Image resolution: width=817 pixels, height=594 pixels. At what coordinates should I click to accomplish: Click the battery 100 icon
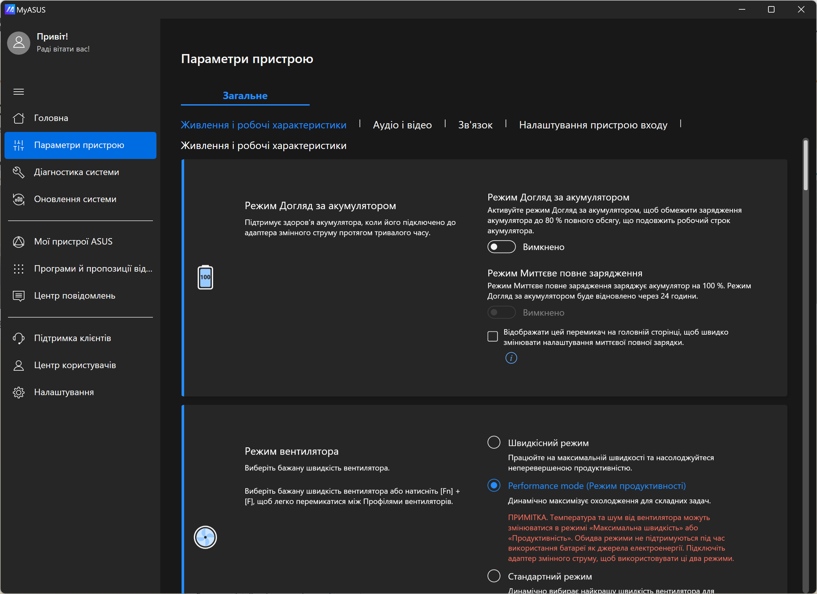point(205,277)
